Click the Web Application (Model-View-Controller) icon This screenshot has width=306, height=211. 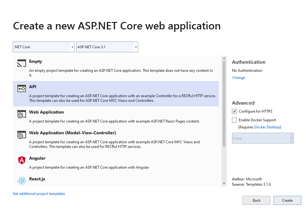pyautogui.click(x=21, y=135)
